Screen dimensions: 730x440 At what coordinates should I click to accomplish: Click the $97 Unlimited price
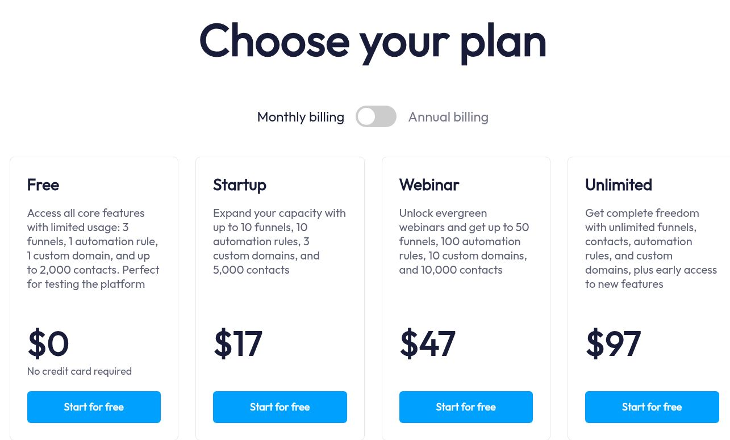(613, 343)
